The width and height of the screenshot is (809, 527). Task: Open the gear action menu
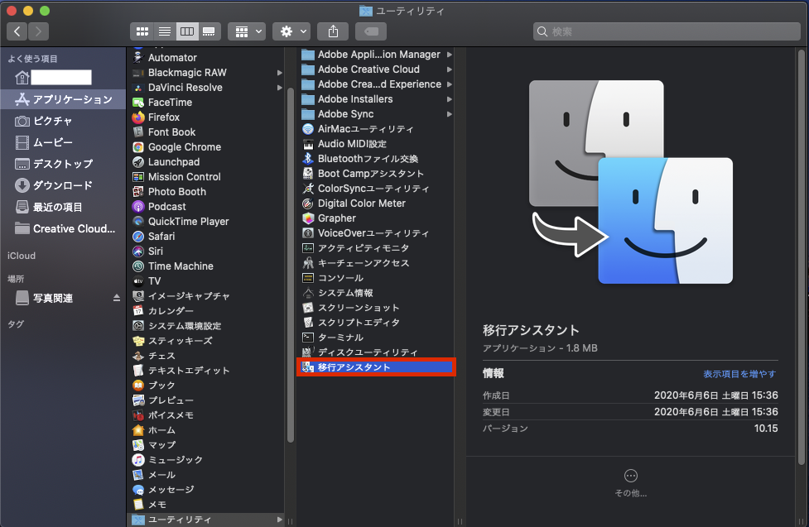pyautogui.click(x=291, y=31)
